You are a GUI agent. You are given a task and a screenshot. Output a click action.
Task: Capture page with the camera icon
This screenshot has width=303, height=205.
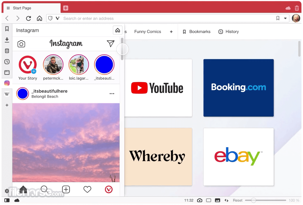point(200,200)
